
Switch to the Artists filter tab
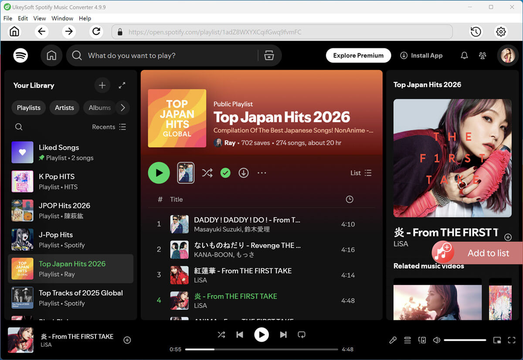(64, 108)
